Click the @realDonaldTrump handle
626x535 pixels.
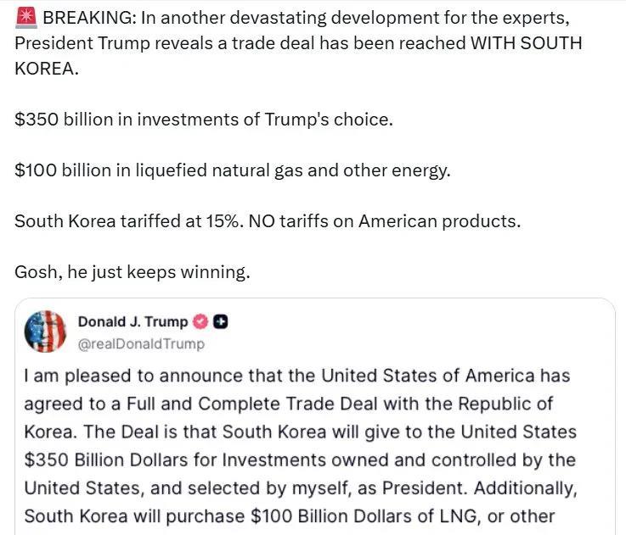click(x=141, y=344)
